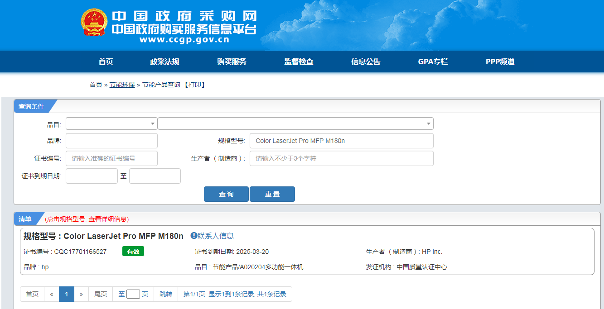This screenshot has height=309, width=604.
Task: Click the 首页 breadcrumb link
Action: point(96,85)
